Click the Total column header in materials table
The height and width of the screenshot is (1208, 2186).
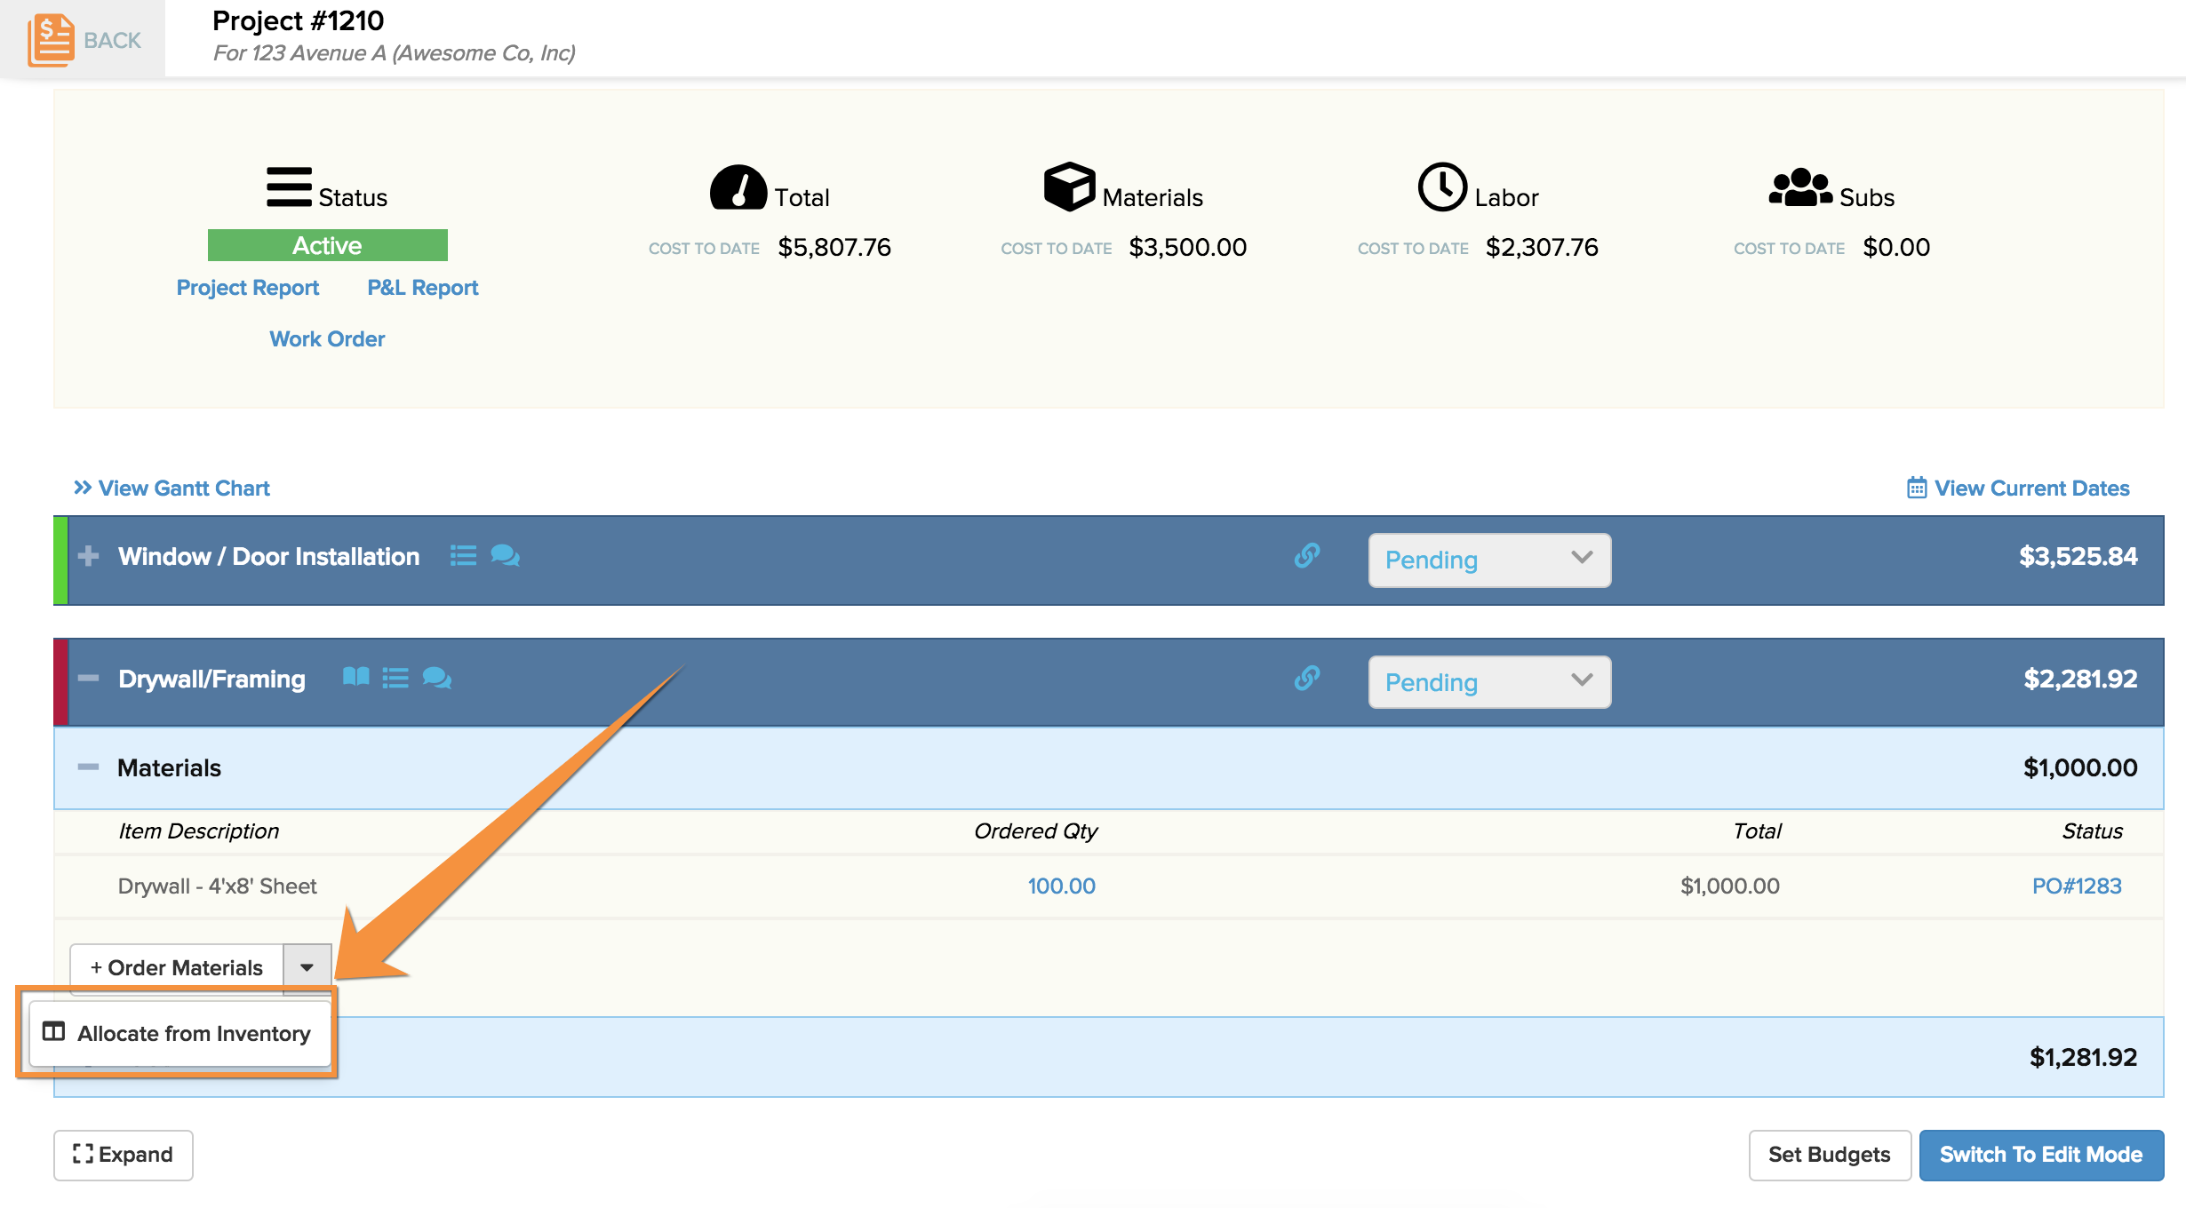click(x=1757, y=830)
